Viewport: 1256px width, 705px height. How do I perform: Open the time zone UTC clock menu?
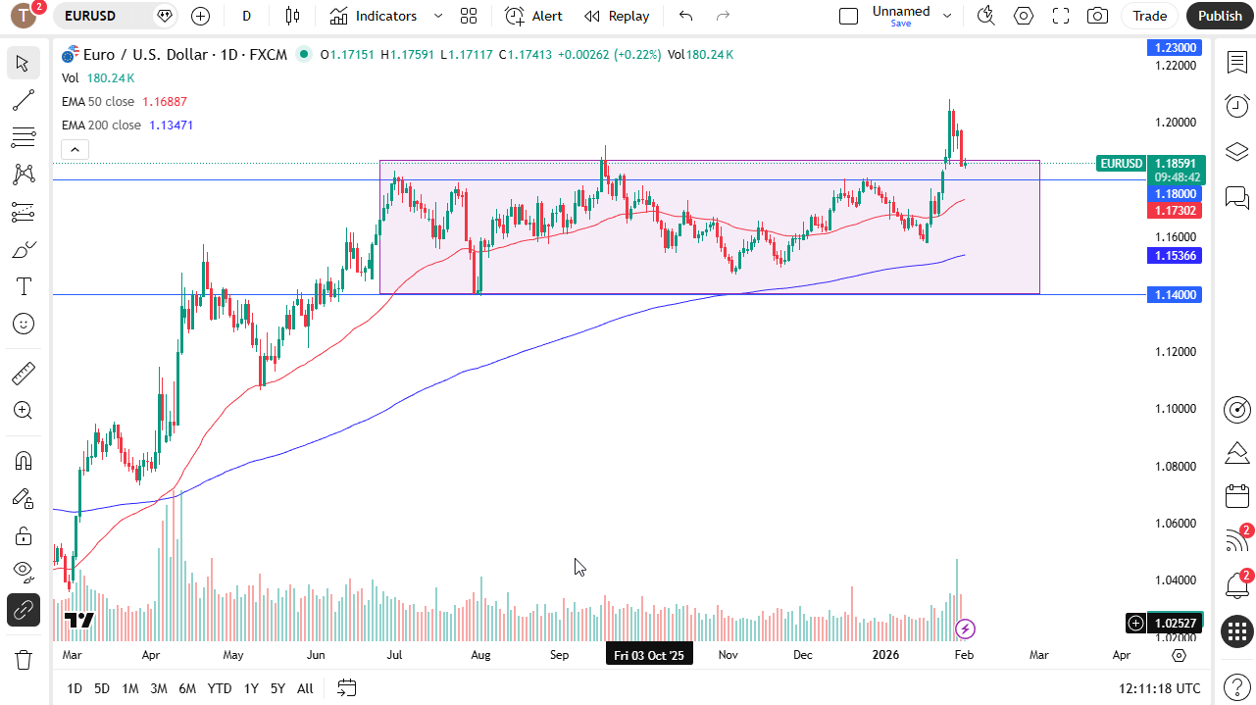click(x=1159, y=688)
